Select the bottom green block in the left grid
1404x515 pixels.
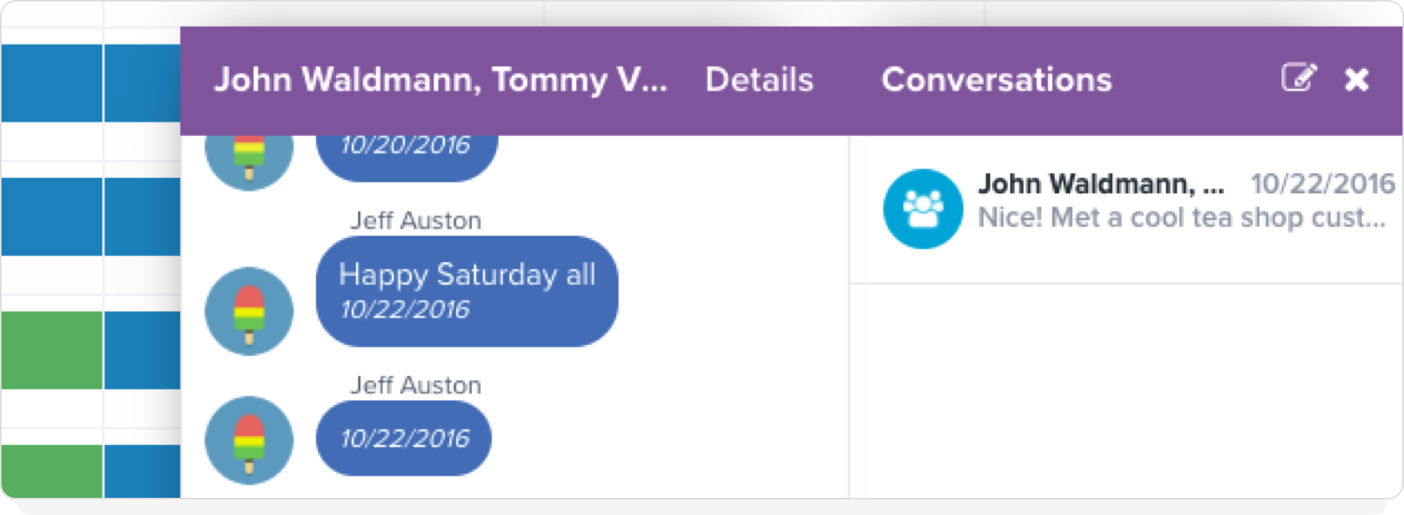[51, 471]
